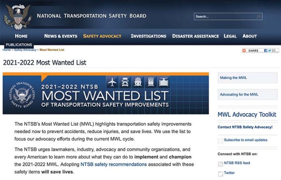Click the Most Wanted List banner image
Screen dimensions: 281x180
click(x=106, y=93)
